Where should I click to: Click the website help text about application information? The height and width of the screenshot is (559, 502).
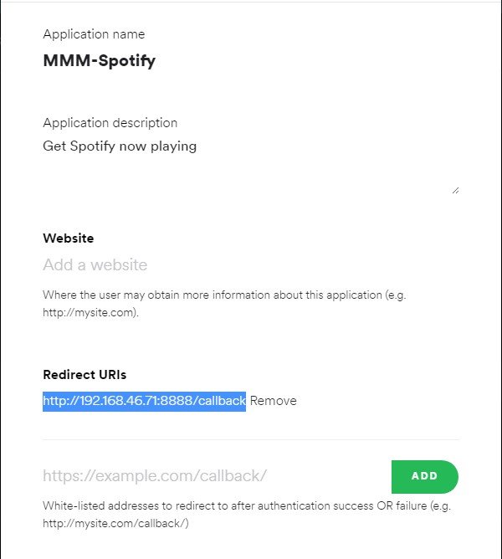pyautogui.click(x=224, y=296)
